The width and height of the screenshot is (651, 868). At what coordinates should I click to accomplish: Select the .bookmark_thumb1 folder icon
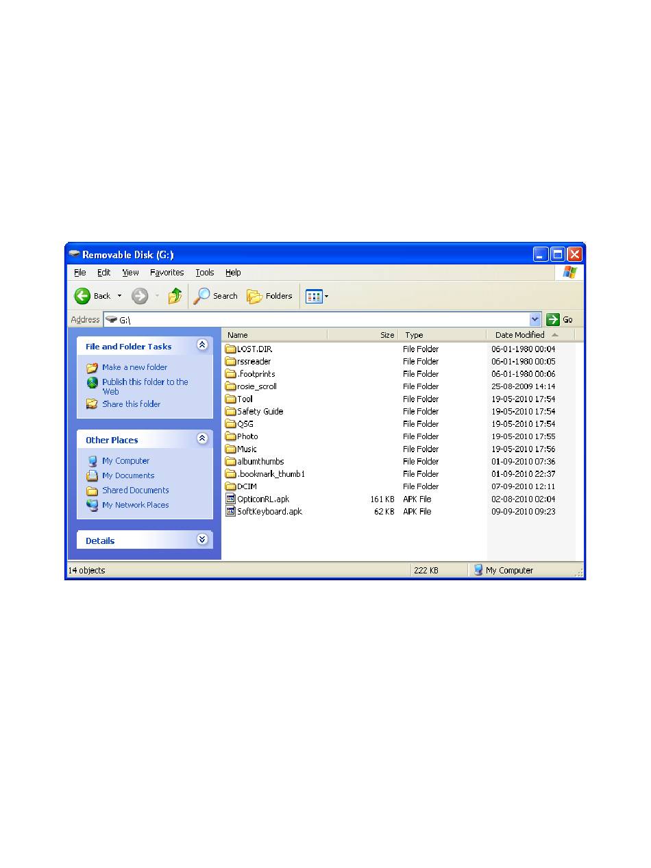coord(230,474)
